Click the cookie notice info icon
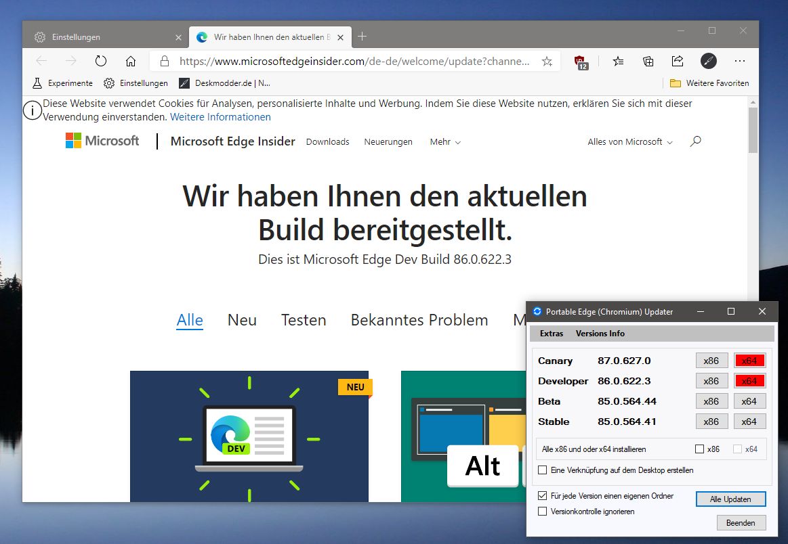Screen dimensions: 788x544 point(33,110)
